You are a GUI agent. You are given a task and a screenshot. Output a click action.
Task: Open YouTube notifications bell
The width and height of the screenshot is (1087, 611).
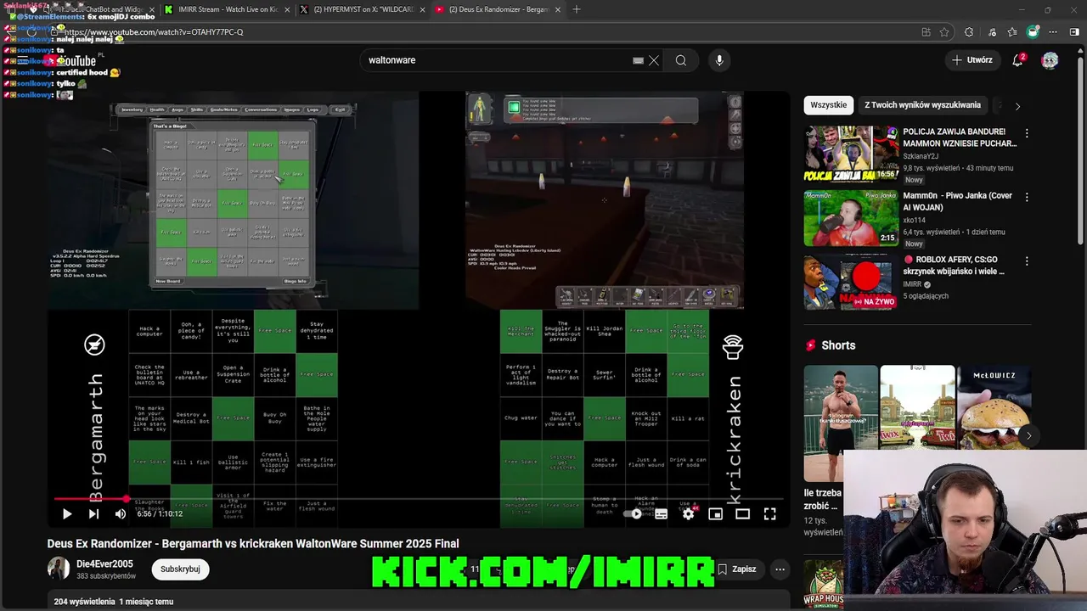pos(1018,60)
